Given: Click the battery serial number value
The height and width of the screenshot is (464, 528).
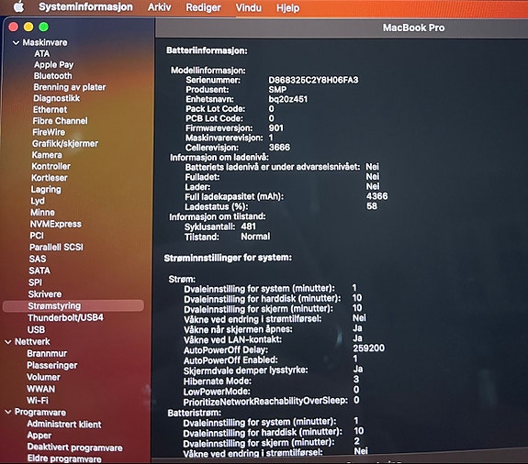Looking at the screenshot, I should point(313,80).
